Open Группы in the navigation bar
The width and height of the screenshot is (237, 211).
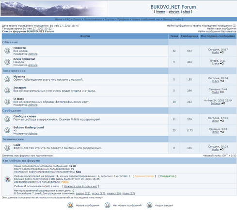[110, 19]
